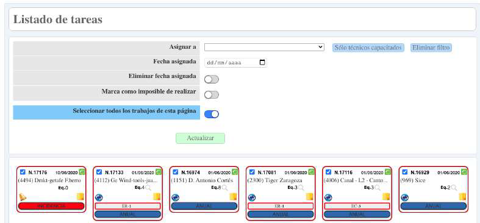This screenshot has height=223, width=480.
Task: Click the red INCIDENCIA label on N.17176
Action: [x=51, y=206]
